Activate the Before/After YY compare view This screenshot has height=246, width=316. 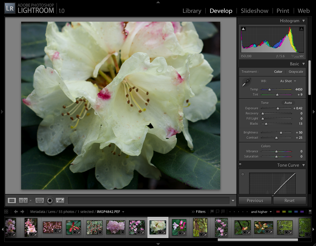coord(23,201)
